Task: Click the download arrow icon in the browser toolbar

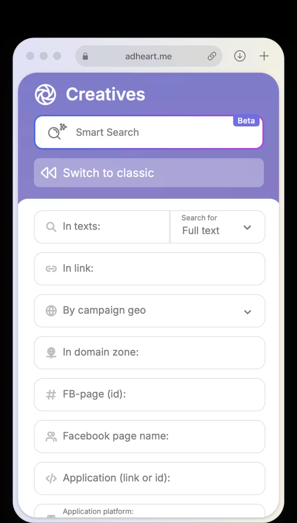Action: pyautogui.click(x=239, y=56)
